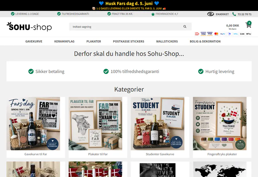Click the green check next to Hurtig levering
Image resolution: width=258 pixels, height=177 pixels.
point(201,71)
